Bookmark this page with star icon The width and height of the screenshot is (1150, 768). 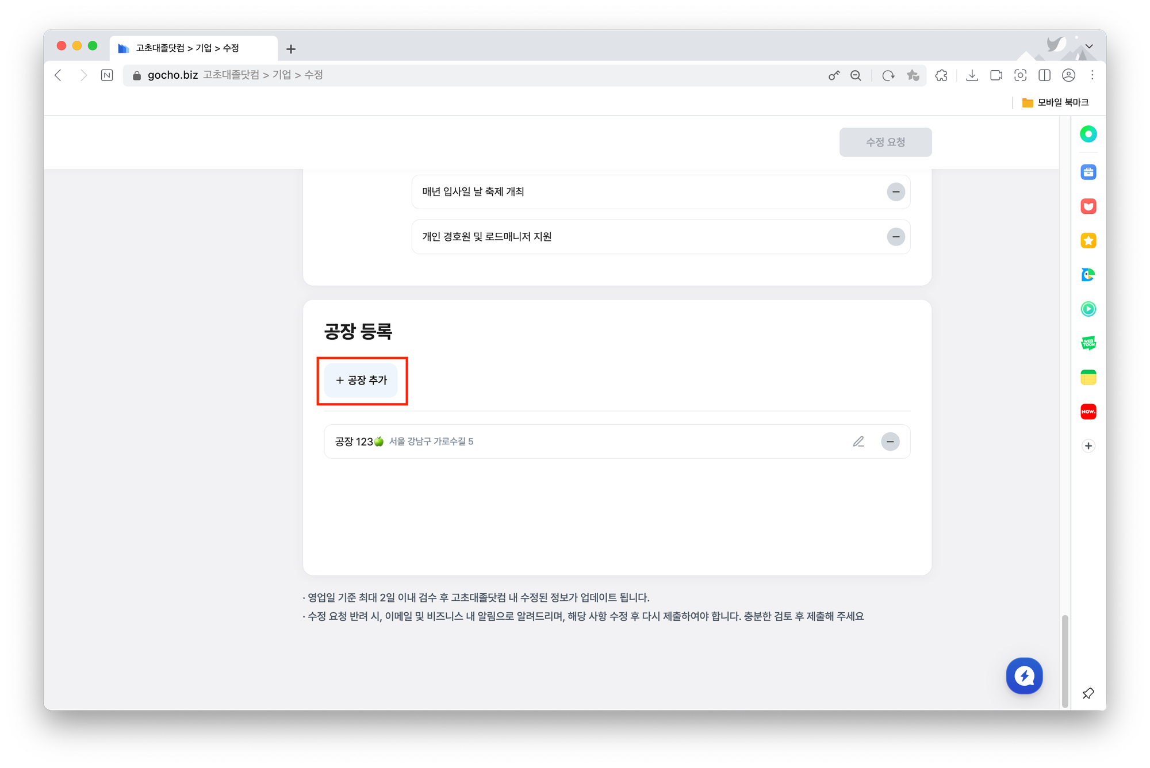tap(913, 75)
